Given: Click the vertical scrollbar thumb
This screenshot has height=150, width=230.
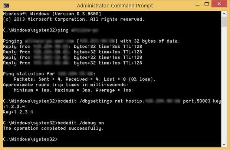Looking at the screenshot, I should 224,21.
